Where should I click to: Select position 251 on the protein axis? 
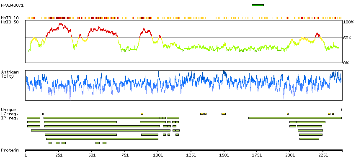pos(59,155)
